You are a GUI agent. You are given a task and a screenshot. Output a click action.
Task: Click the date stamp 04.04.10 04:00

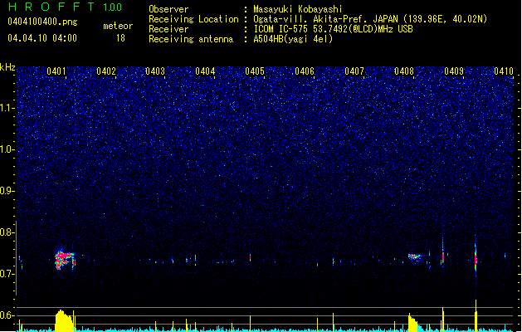[x=42, y=38]
